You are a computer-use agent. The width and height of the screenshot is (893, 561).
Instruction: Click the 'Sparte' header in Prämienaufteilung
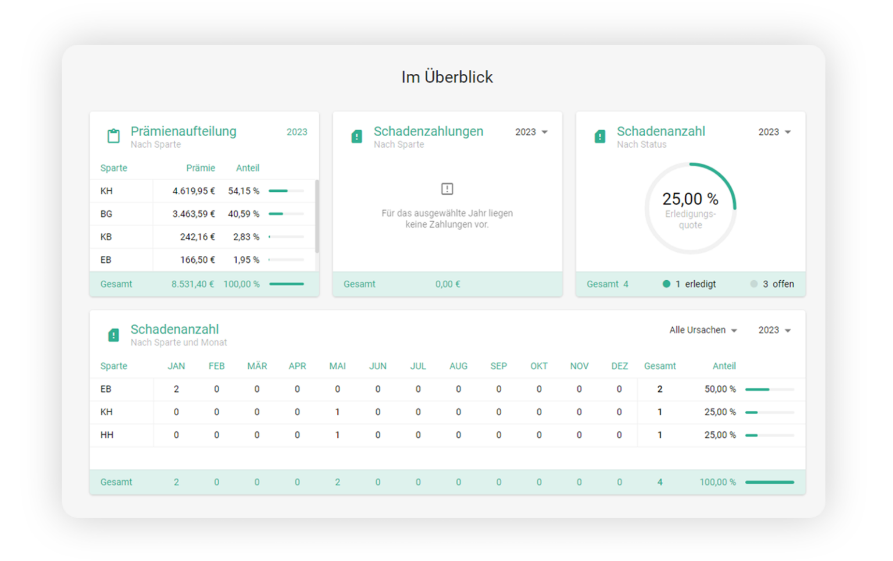[x=113, y=168]
